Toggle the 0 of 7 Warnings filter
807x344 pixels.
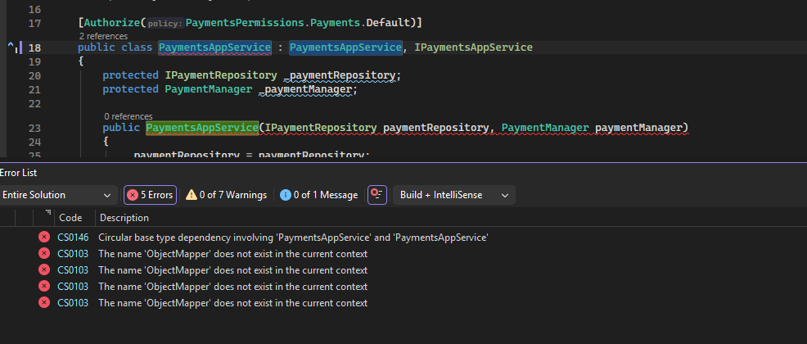pos(226,195)
